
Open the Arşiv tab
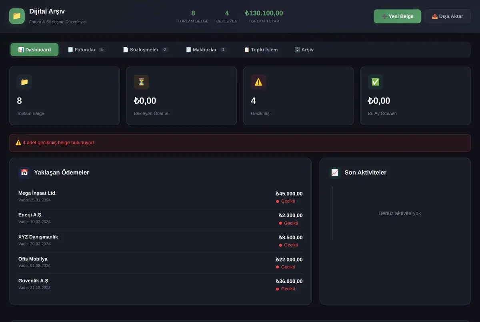click(304, 50)
